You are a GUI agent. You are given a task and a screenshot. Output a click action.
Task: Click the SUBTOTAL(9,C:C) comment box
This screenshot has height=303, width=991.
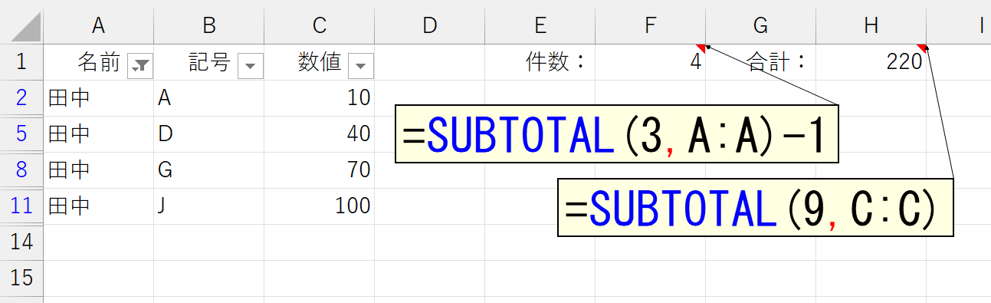(756, 207)
